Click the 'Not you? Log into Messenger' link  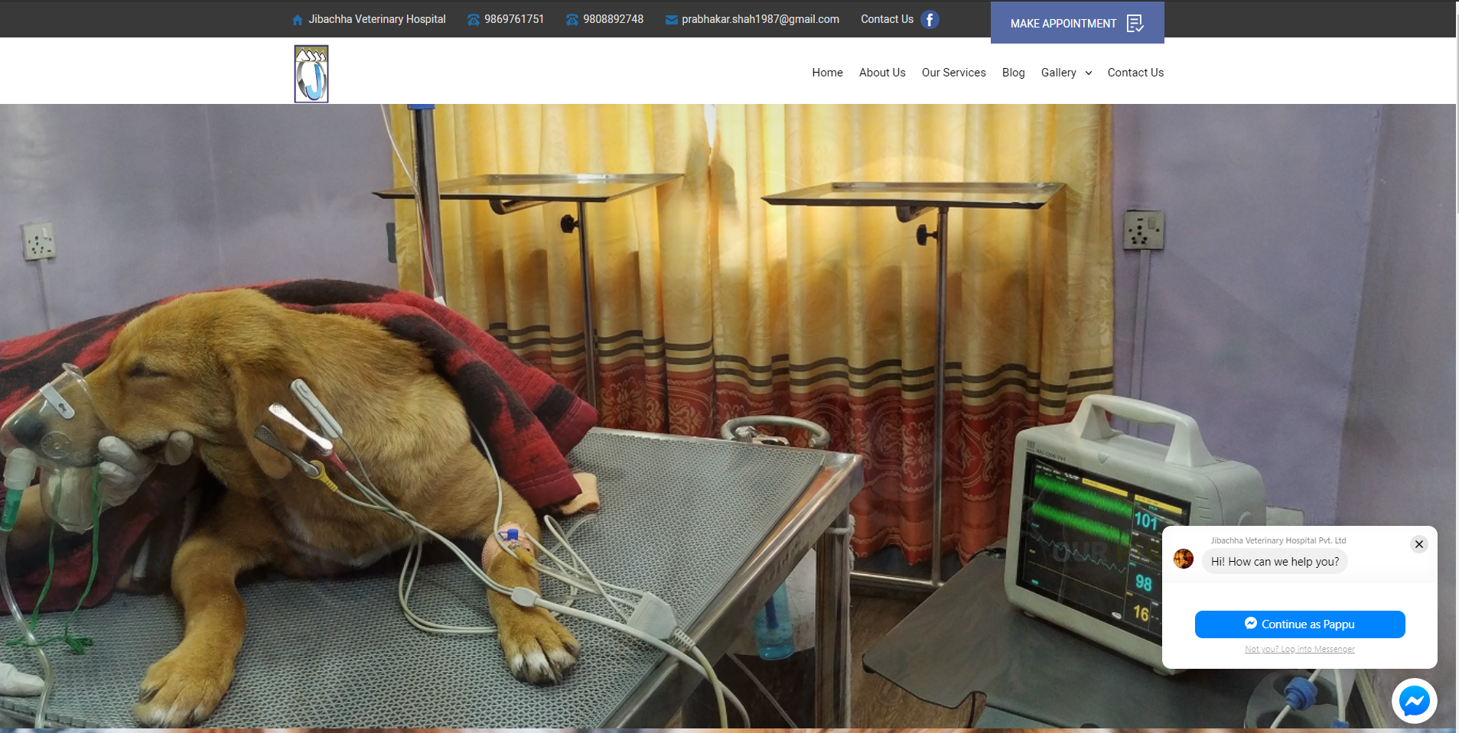click(x=1299, y=650)
